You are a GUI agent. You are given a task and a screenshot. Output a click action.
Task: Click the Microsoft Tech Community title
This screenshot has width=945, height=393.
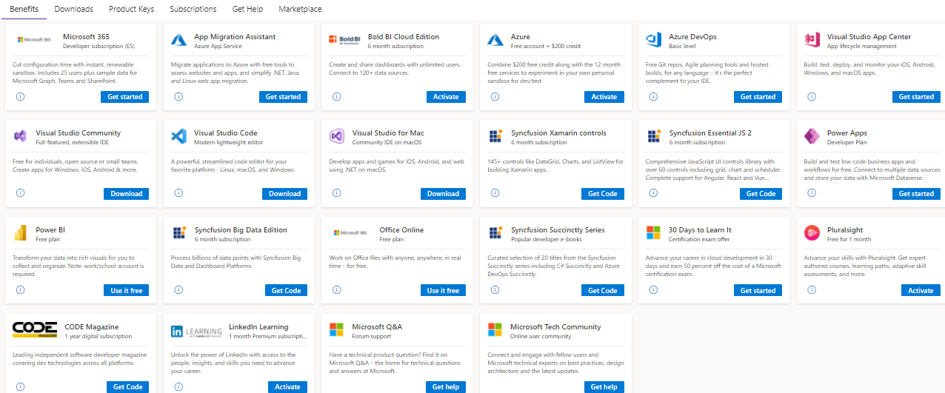(555, 326)
